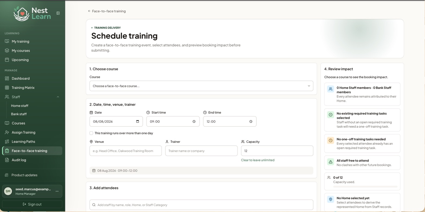Screen dimensions: 425x212
Task: Collapse the Staff section chevron
Action: [58, 97]
